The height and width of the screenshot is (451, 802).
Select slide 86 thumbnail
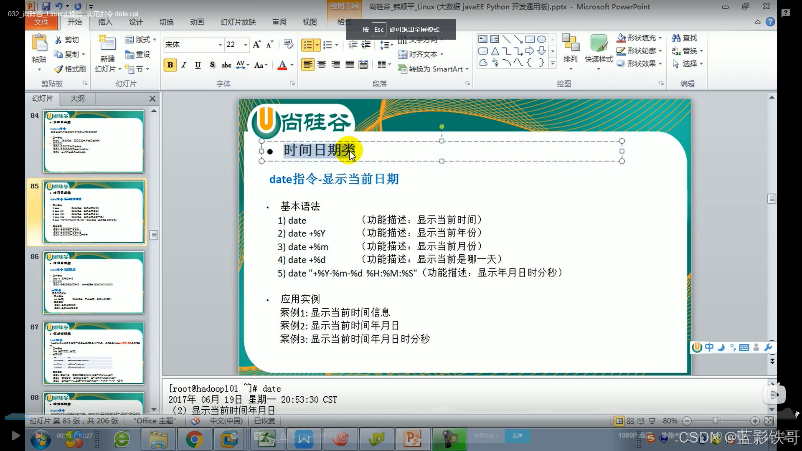[94, 283]
